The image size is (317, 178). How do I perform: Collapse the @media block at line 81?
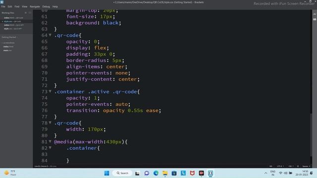coord(50,141)
